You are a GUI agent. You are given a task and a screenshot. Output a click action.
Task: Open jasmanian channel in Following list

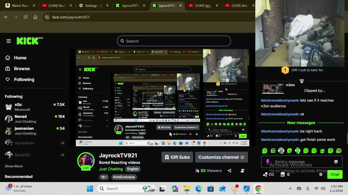pos(35,131)
